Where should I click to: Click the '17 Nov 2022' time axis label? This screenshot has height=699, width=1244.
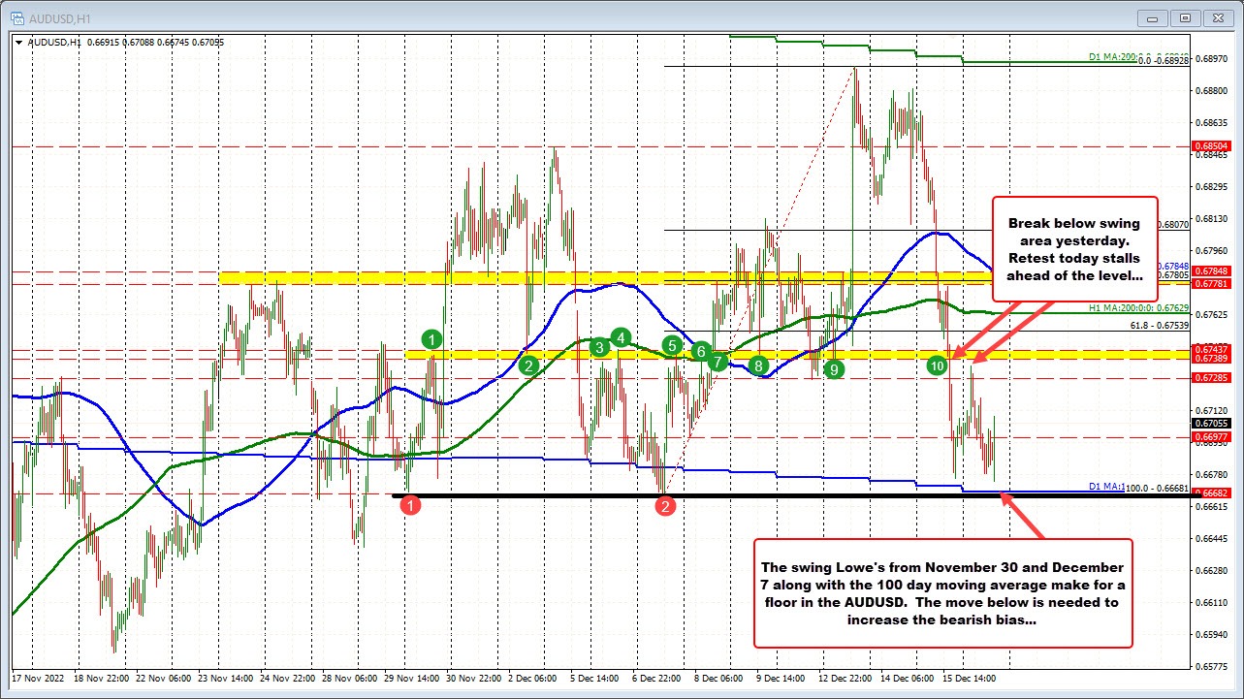click(x=39, y=679)
